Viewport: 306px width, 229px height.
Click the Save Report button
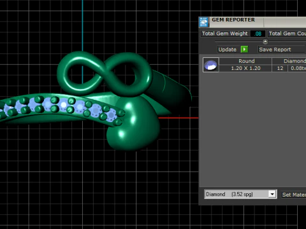(282, 50)
